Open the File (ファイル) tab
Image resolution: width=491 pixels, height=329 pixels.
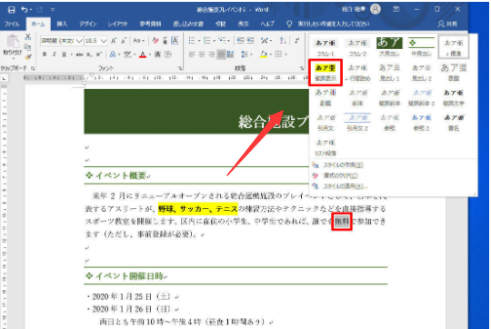(x=12, y=25)
